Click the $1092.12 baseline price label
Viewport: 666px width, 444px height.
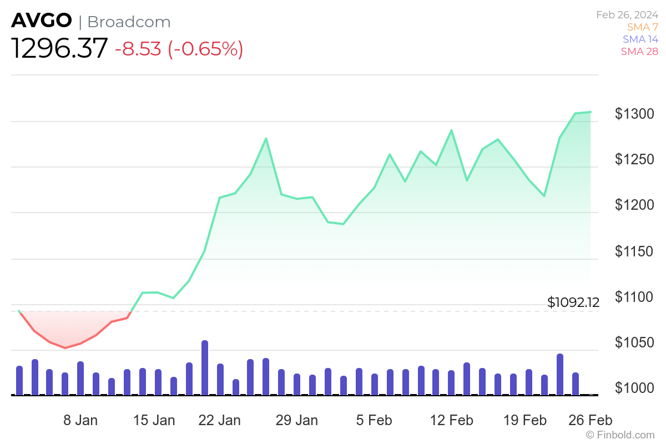[x=573, y=302]
